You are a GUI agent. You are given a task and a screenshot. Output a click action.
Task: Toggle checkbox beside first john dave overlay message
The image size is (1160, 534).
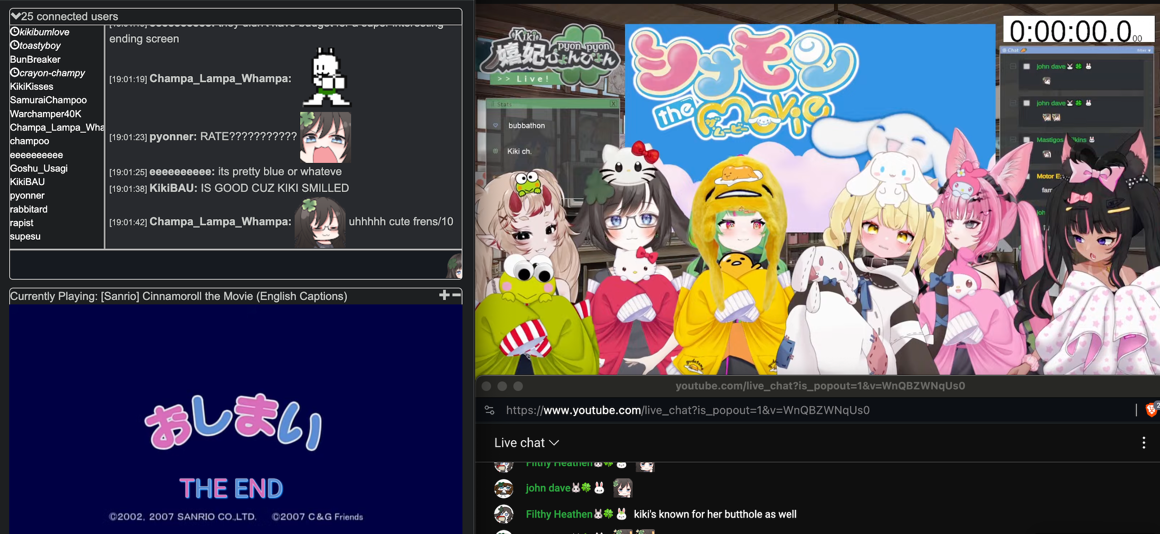point(1026,67)
